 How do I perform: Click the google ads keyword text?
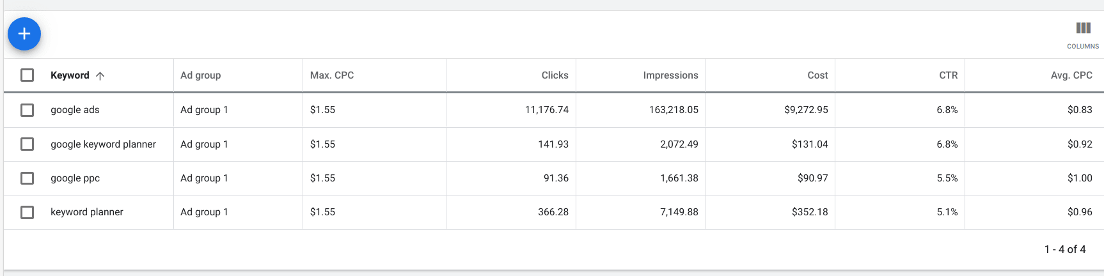click(x=75, y=110)
